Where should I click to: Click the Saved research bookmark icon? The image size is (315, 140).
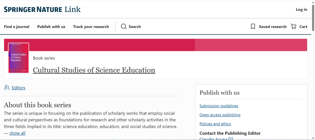pos(253,26)
